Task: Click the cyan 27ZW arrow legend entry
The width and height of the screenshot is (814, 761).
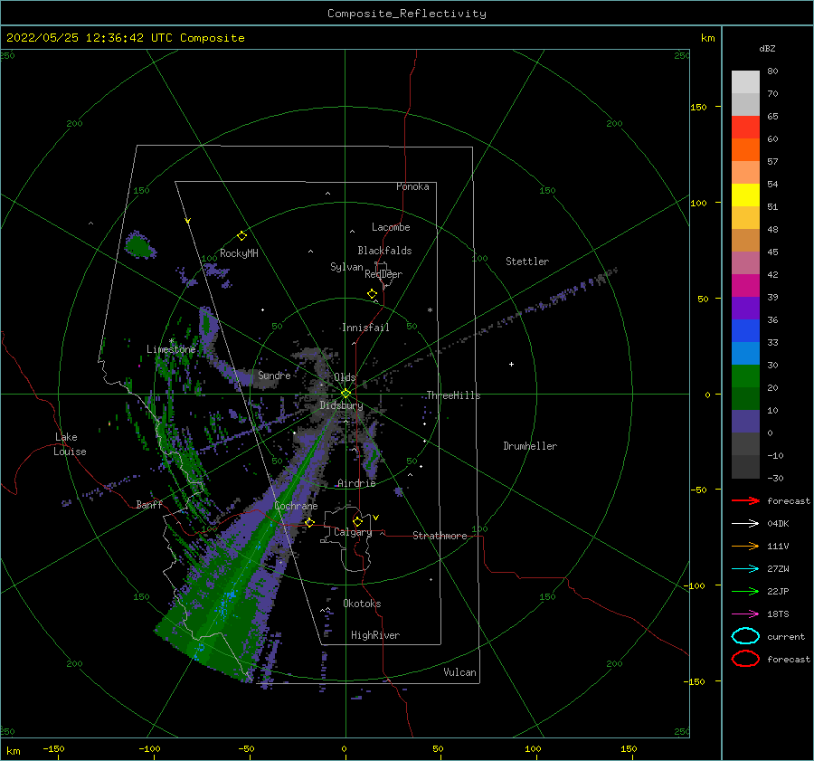Action: click(x=745, y=569)
